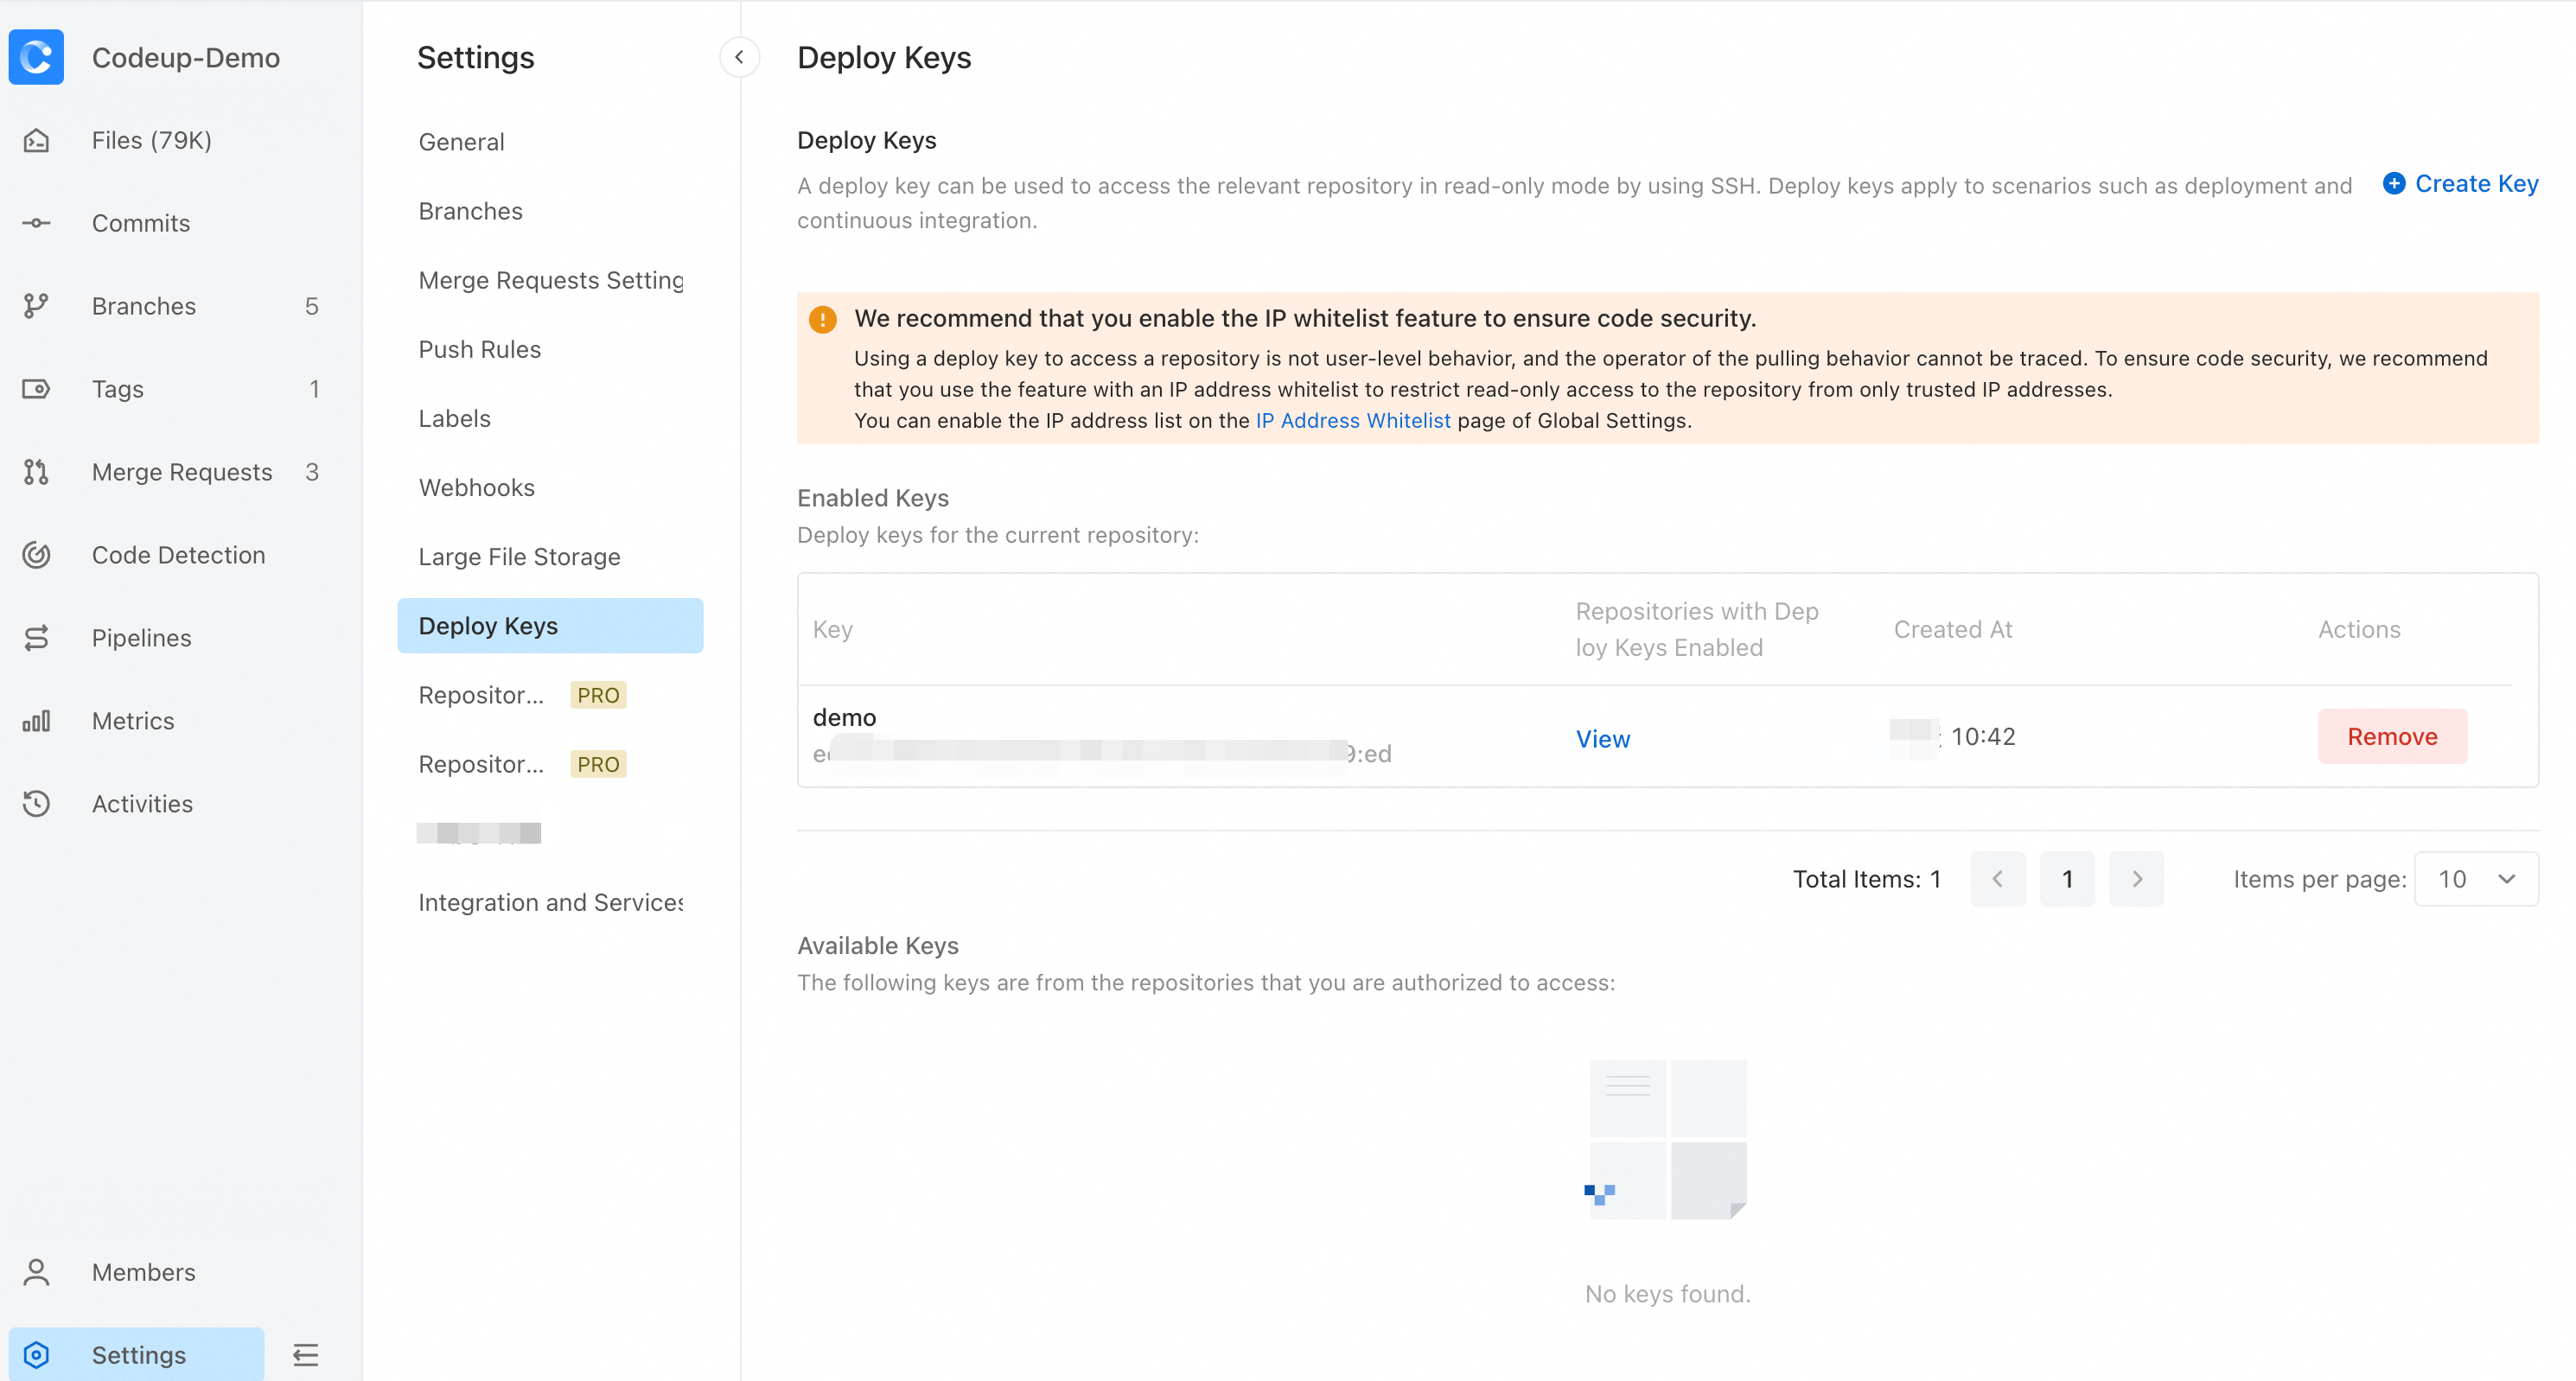Click the Branches fork icon in sidebar
Screen dimensions: 2576x1381
[36, 306]
